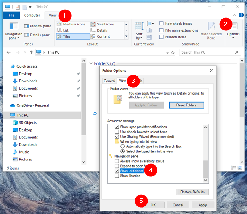This screenshot has height=214, width=247.
Task: Check Show libraries
Action: click(x=117, y=176)
